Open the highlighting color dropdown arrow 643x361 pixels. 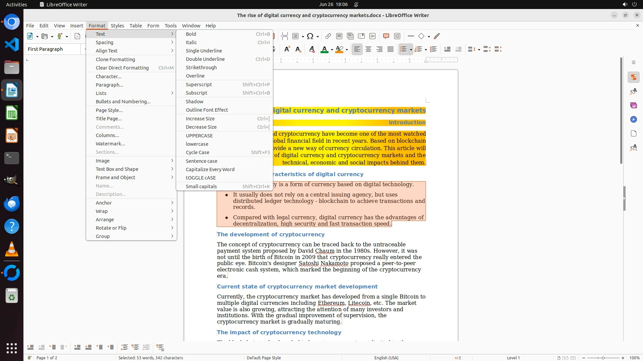point(347,50)
